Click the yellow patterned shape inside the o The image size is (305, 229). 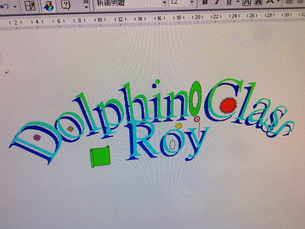(70, 129)
